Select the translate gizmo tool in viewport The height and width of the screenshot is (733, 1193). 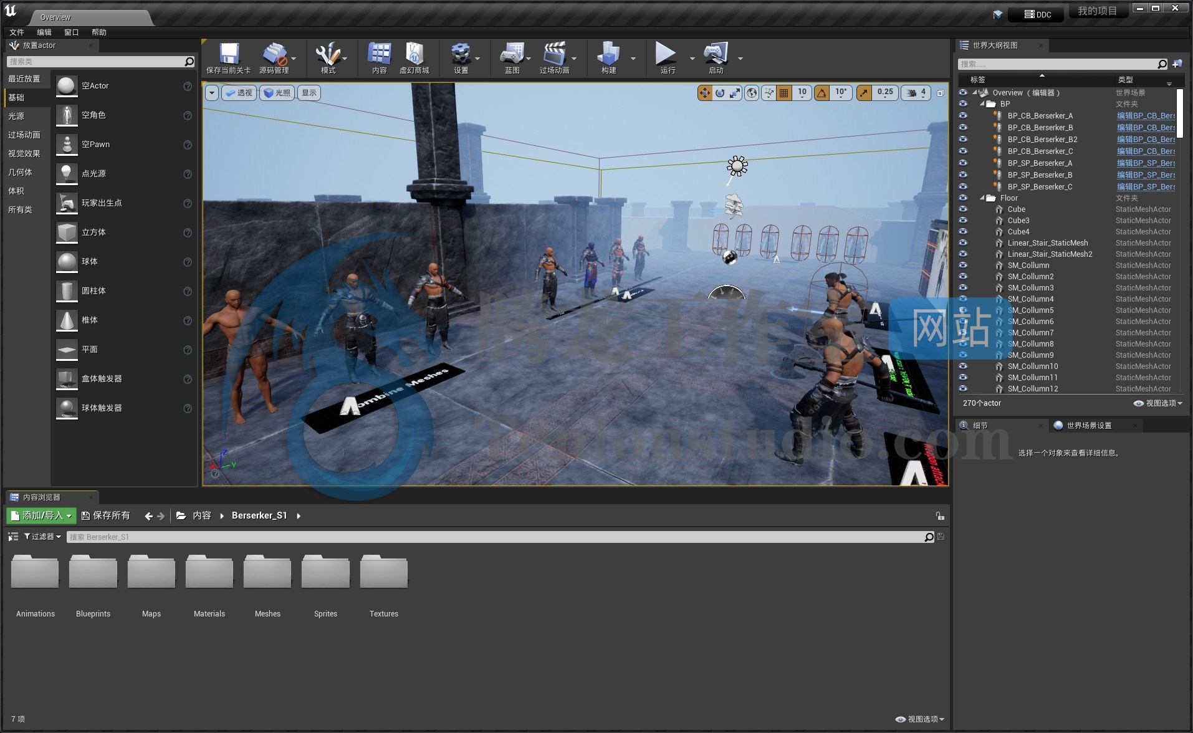pyautogui.click(x=704, y=93)
